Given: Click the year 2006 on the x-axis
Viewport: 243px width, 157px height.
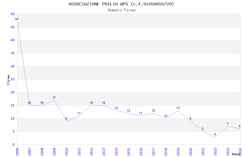Looking at the screenshot, I should pyautogui.click(x=17, y=152).
